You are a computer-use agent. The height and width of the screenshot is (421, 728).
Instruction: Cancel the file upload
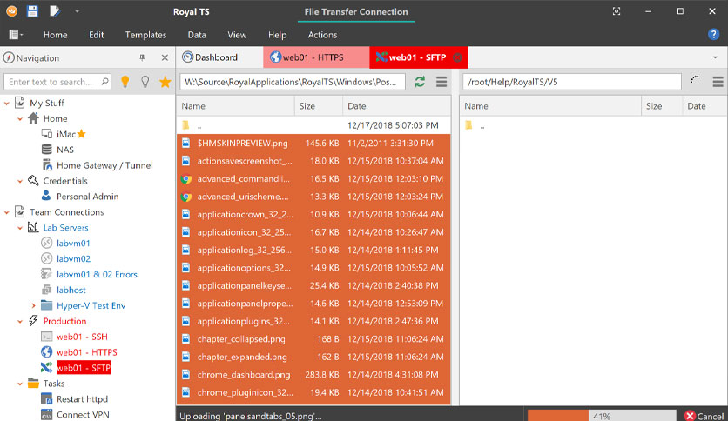pos(704,416)
